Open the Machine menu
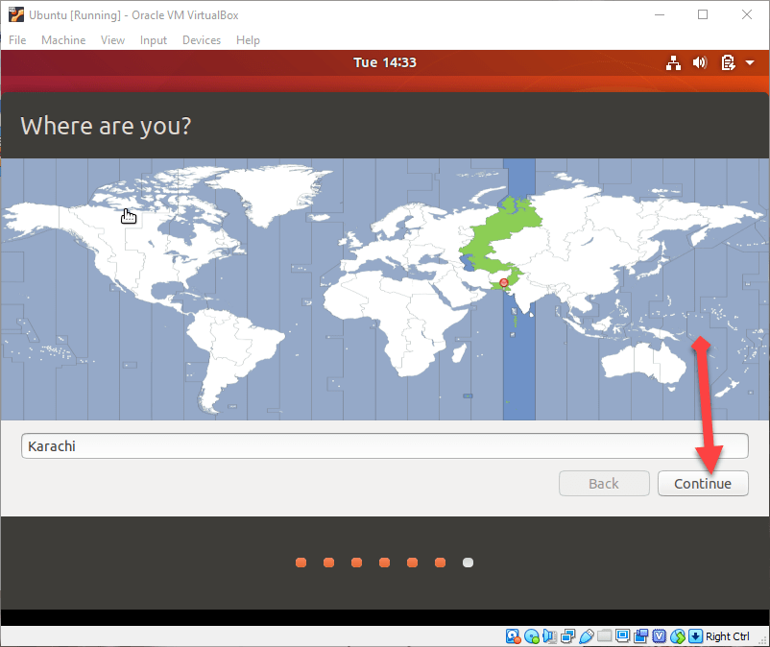The height and width of the screenshot is (647, 770). click(63, 40)
